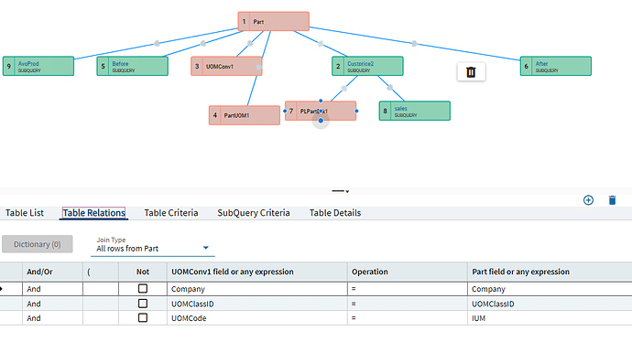Select the AvoProd subquery node
Image resolution: width=632 pixels, height=363 pixels.
click(38, 67)
